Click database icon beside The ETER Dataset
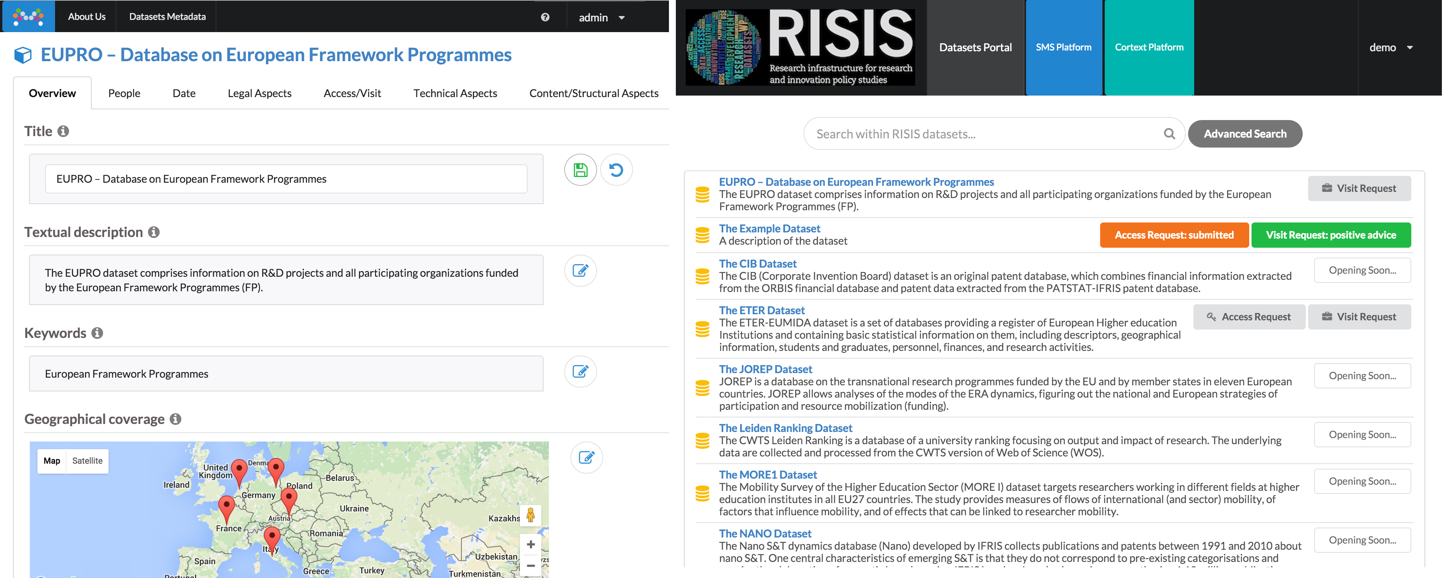Viewport: 1448px width, 578px height. click(x=702, y=329)
